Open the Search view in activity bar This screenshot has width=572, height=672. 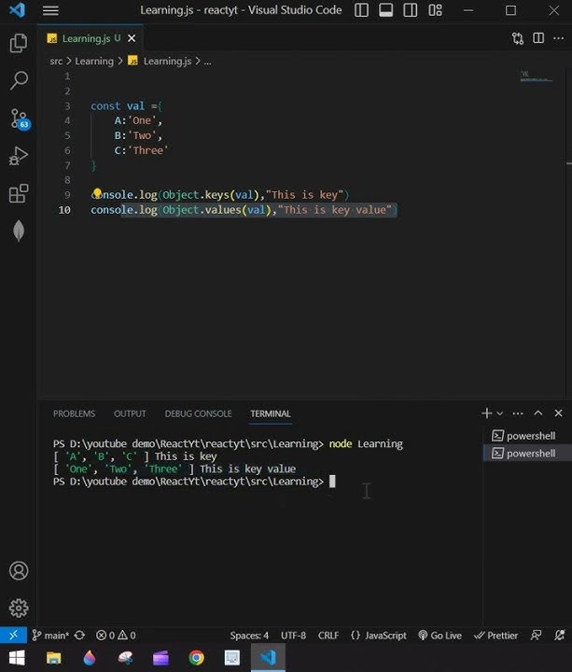18,81
